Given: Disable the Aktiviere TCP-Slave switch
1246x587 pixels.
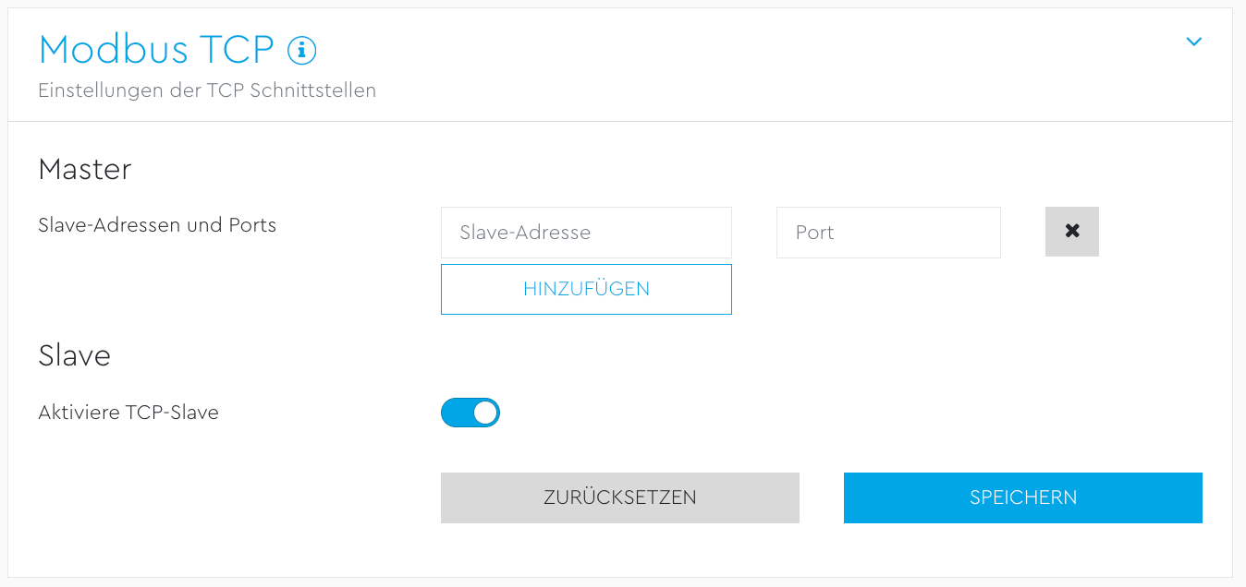Looking at the screenshot, I should point(470,413).
